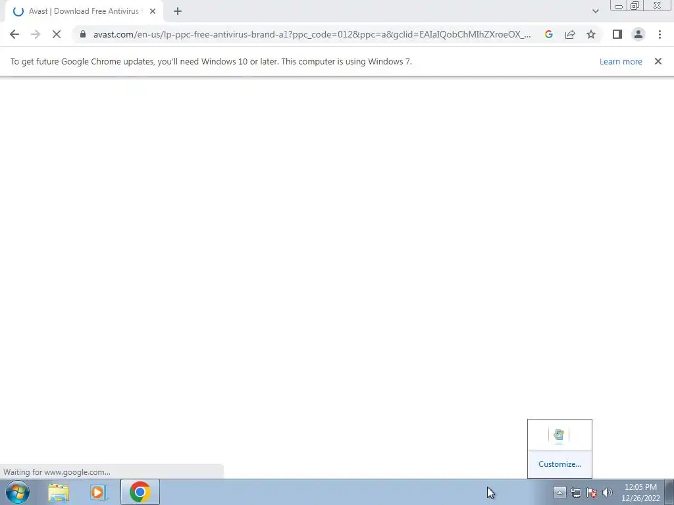674x505 pixels.
Task: Collapse the hidden tray icons arrow
Action: tap(559, 493)
